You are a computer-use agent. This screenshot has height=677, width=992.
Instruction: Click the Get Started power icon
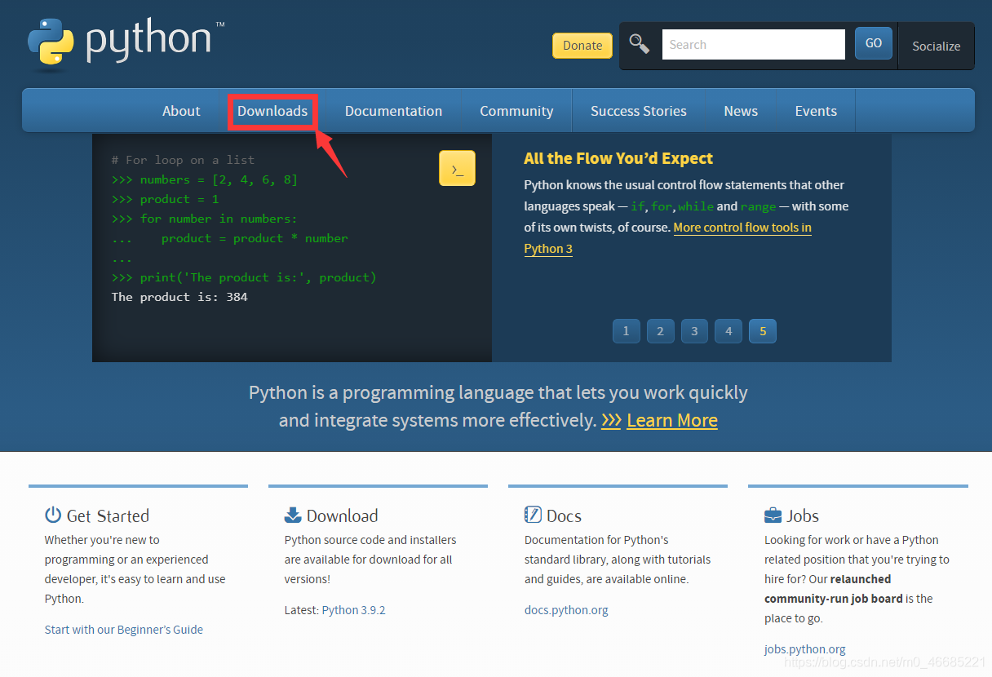pyautogui.click(x=53, y=515)
